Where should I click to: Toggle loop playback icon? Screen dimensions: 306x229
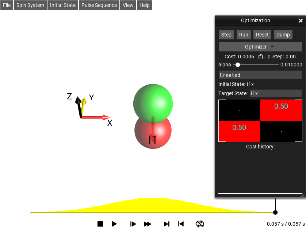(x=200, y=224)
